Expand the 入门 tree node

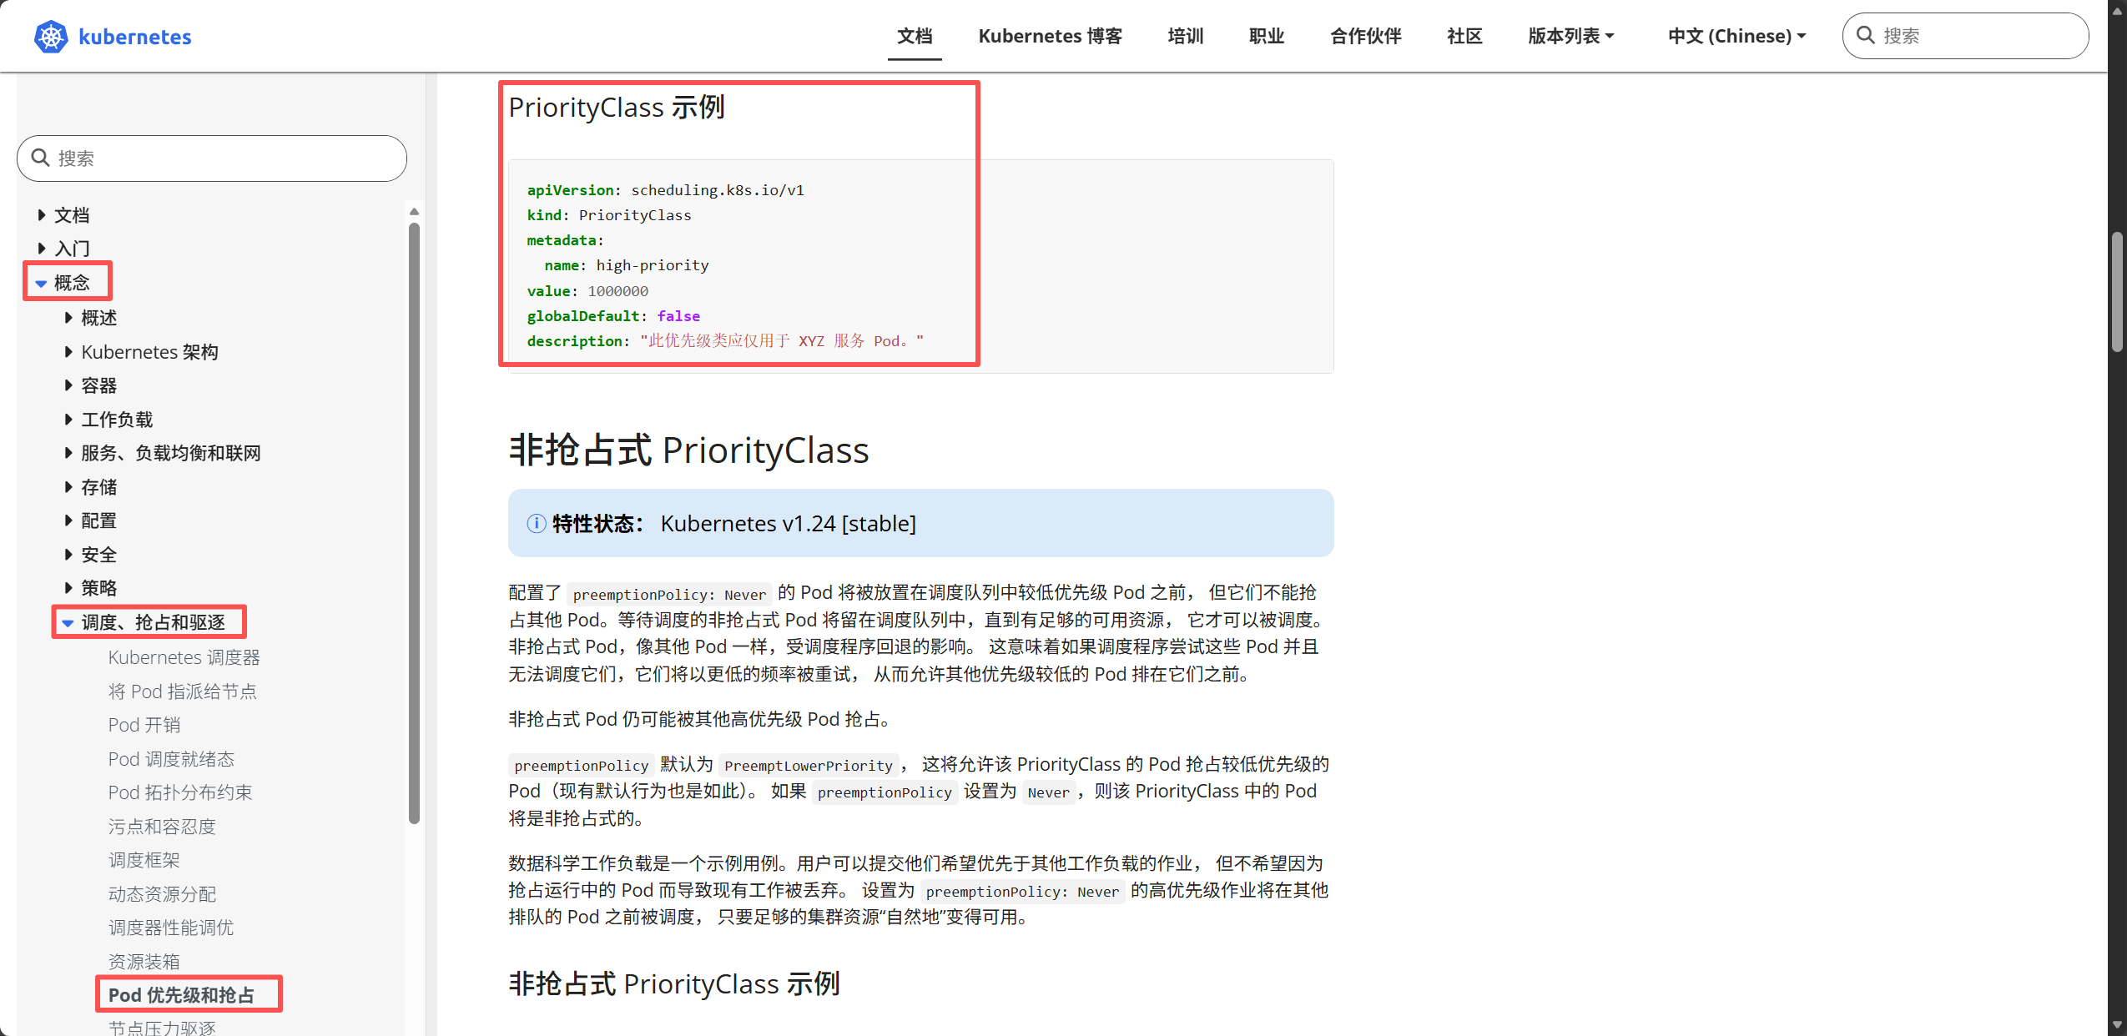(x=42, y=249)
